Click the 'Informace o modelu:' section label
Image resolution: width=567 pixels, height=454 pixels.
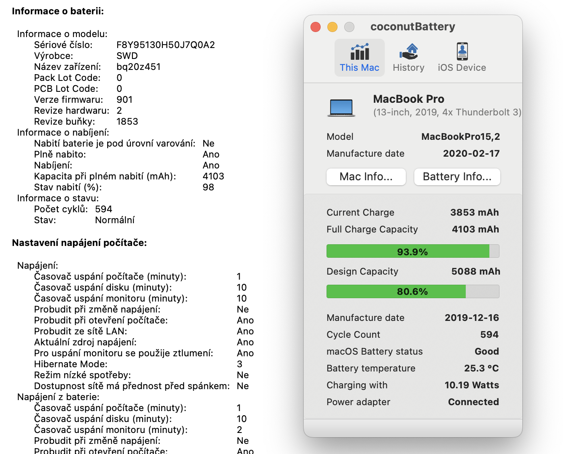click(62, 34)
